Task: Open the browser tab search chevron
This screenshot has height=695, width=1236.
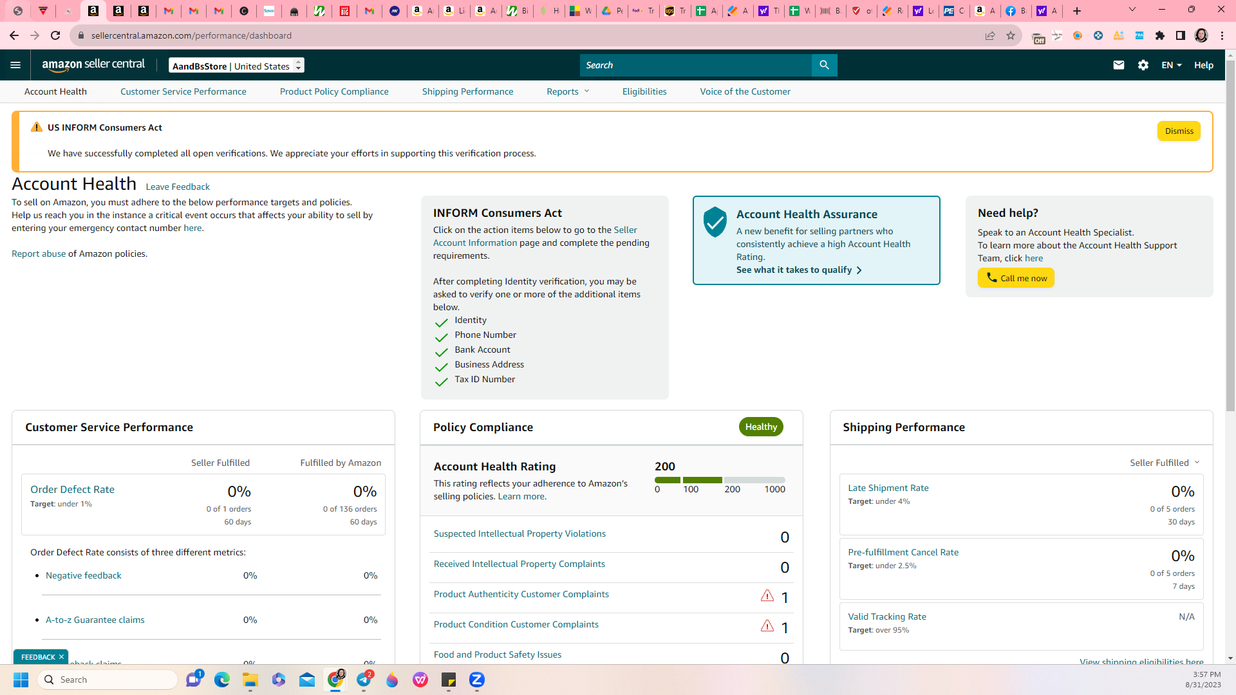Action: pos(1132,10)
